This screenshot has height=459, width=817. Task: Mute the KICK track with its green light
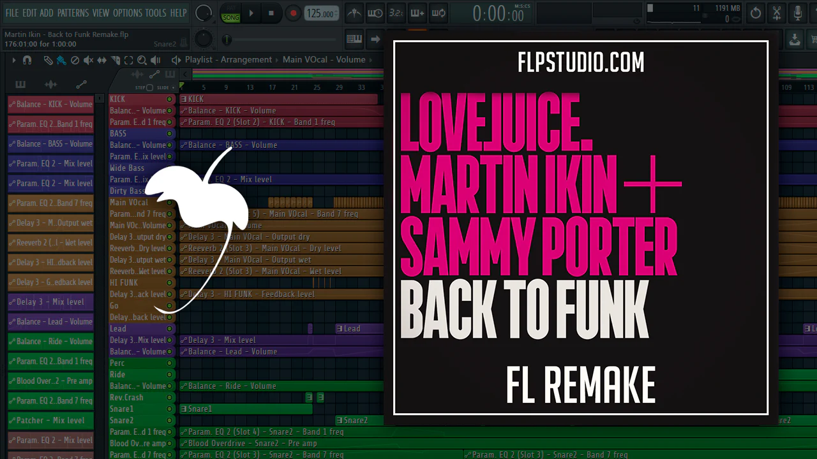click(170, 99)
